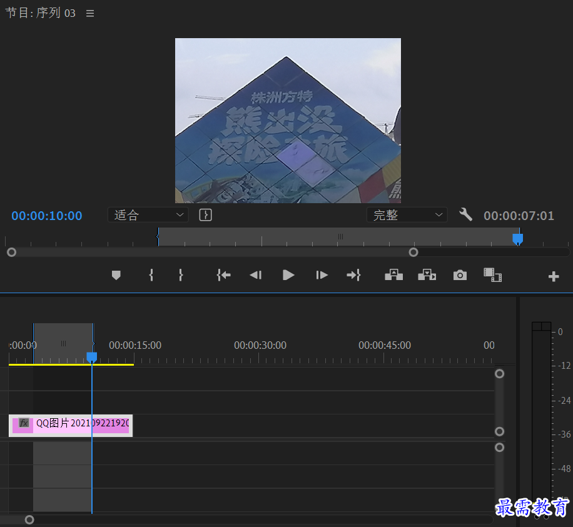Click the audio meter -12 dB label

[x=564, y=366]
